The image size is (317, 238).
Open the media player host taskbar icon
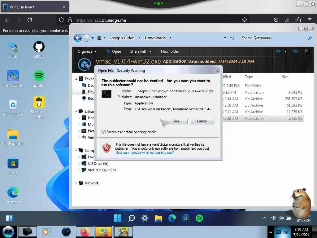pos(46,232)
